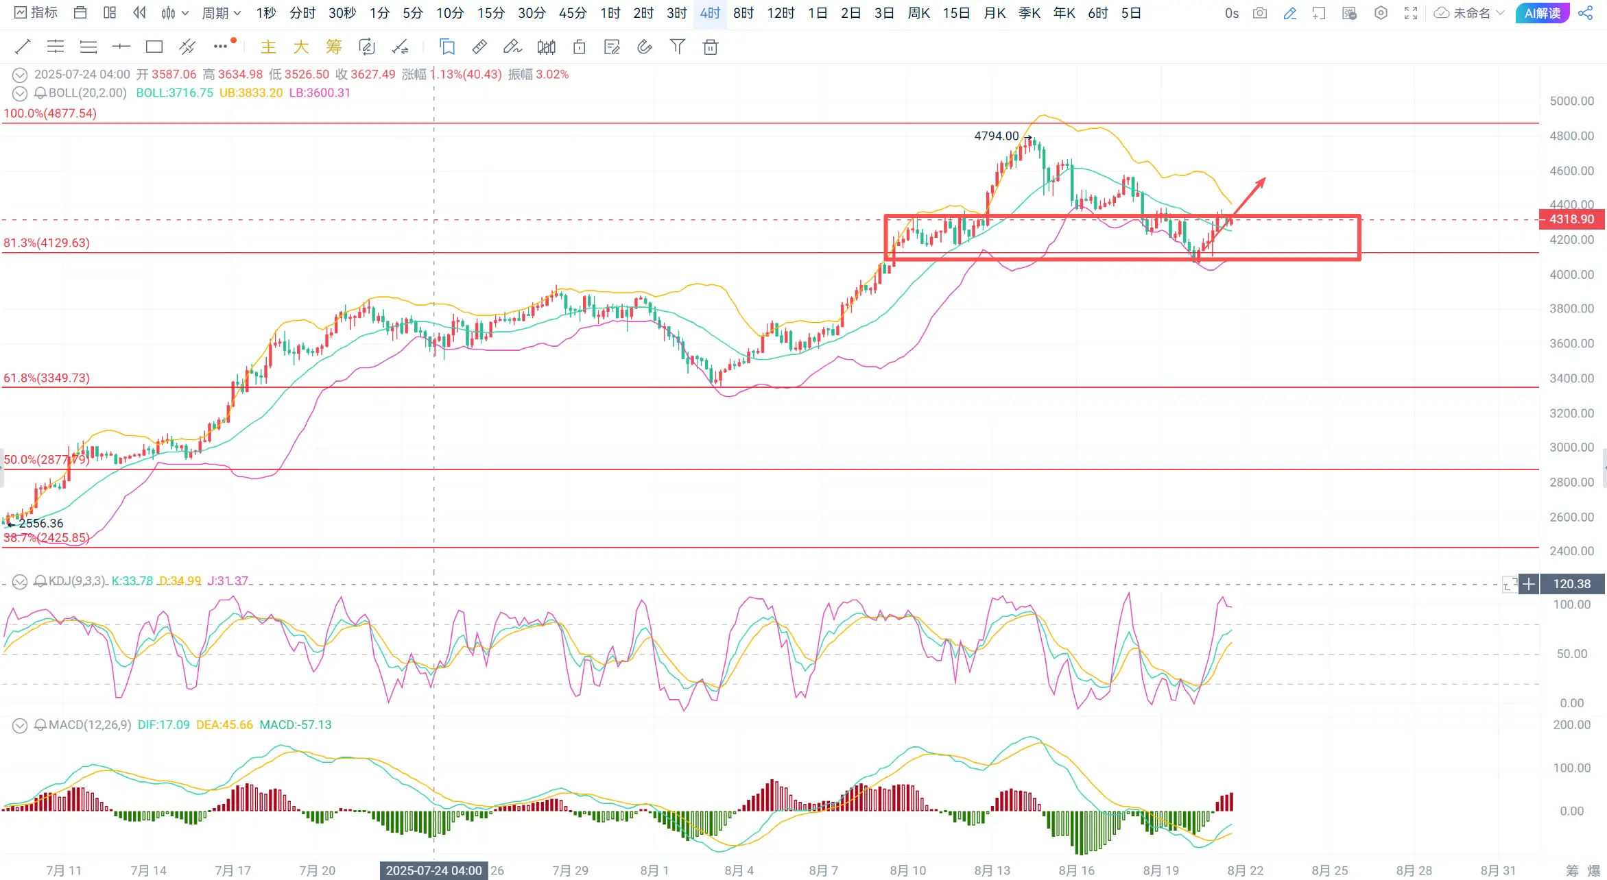
Task: Switch to the 15分 timeframe
Action: [x=491, y=12]
